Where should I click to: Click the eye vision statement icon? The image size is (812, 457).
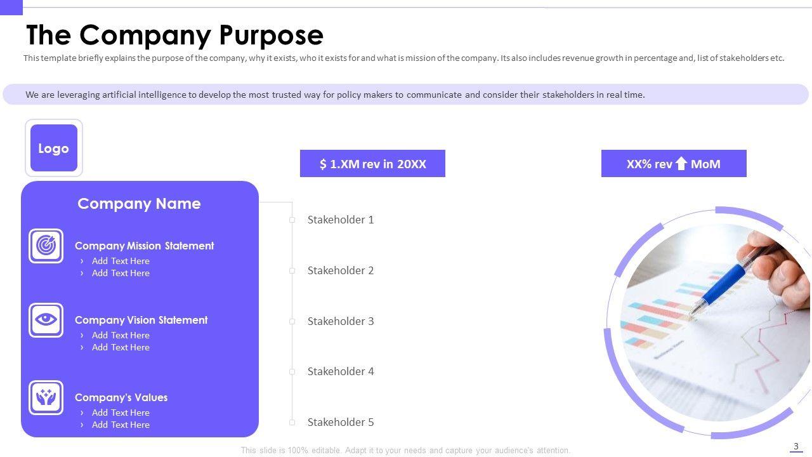pyautogui.click(x=46, y=320)
